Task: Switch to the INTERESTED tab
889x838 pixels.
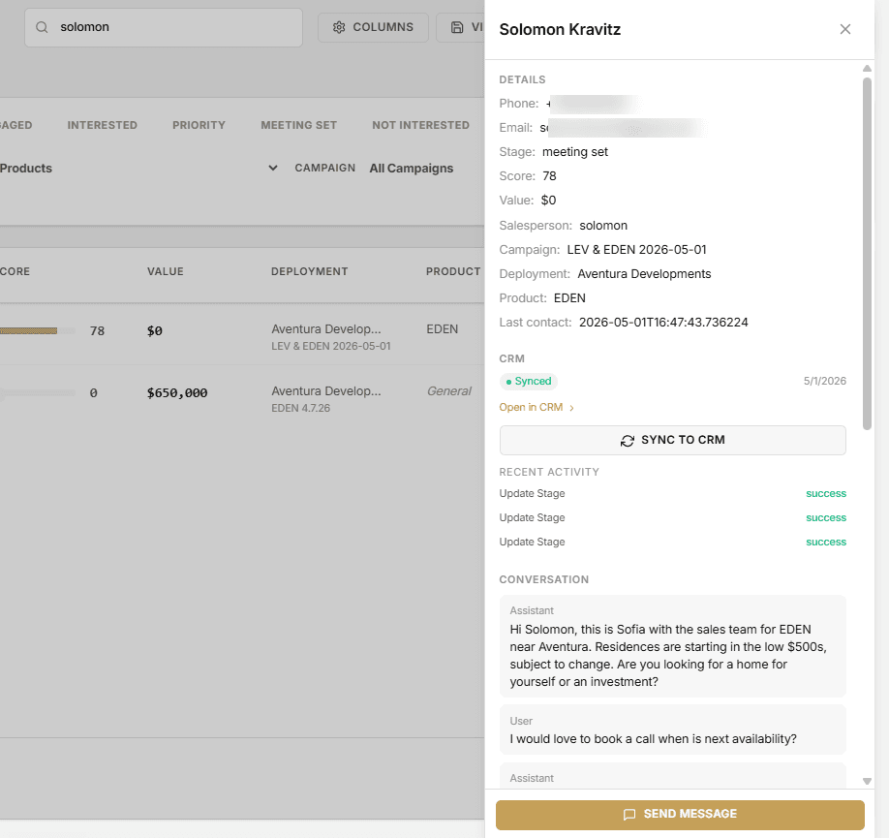Action: point(102,125)
